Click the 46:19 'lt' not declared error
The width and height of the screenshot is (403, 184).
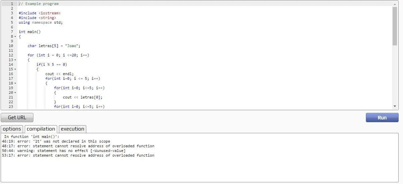tap(56, 141)
